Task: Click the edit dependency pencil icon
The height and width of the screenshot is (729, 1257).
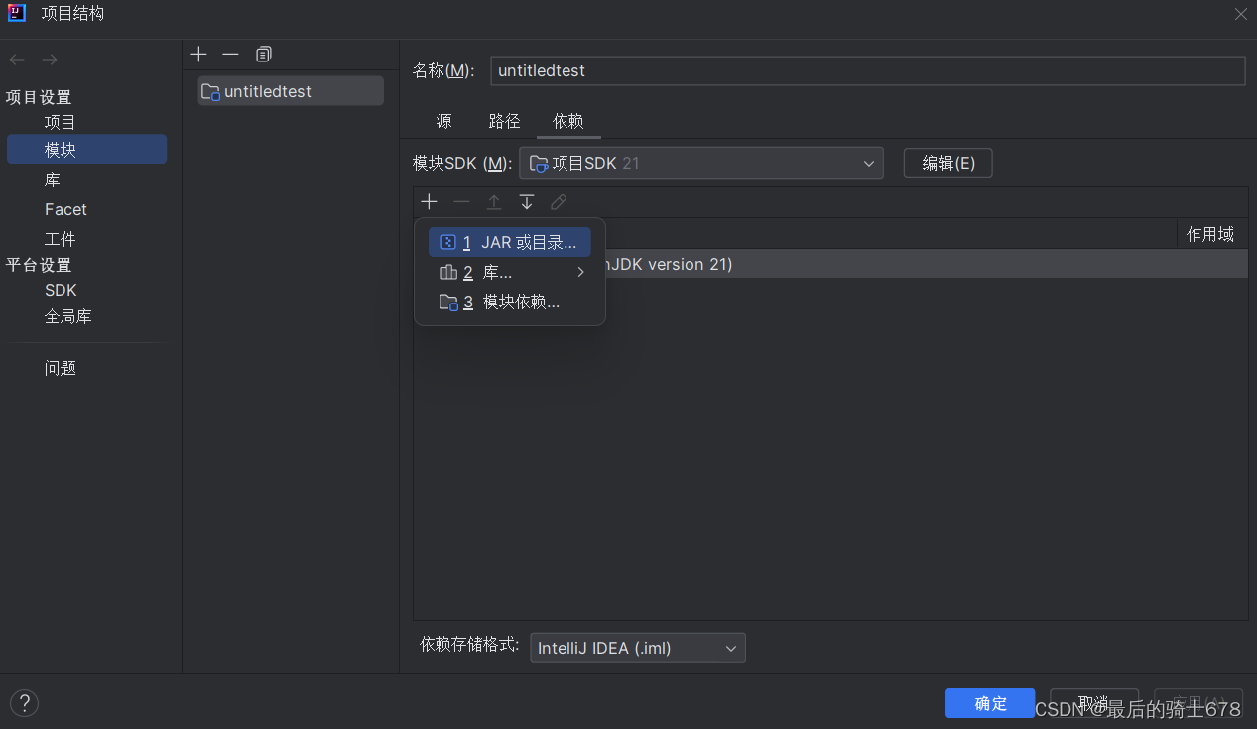Action: pyautogui.click(x=558, y=201)
